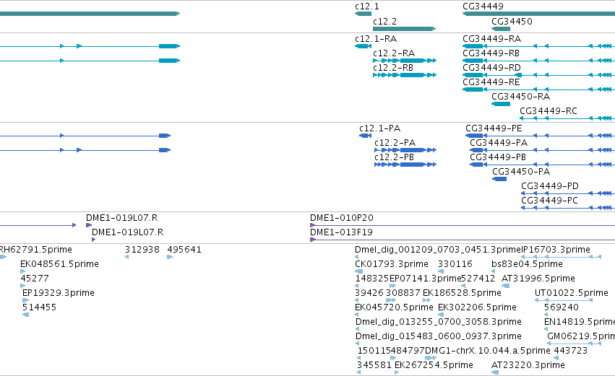Open protein CG34449-PE
This screenshot has height=376, width=615.
pyautogui.click(x=540, y=136)
